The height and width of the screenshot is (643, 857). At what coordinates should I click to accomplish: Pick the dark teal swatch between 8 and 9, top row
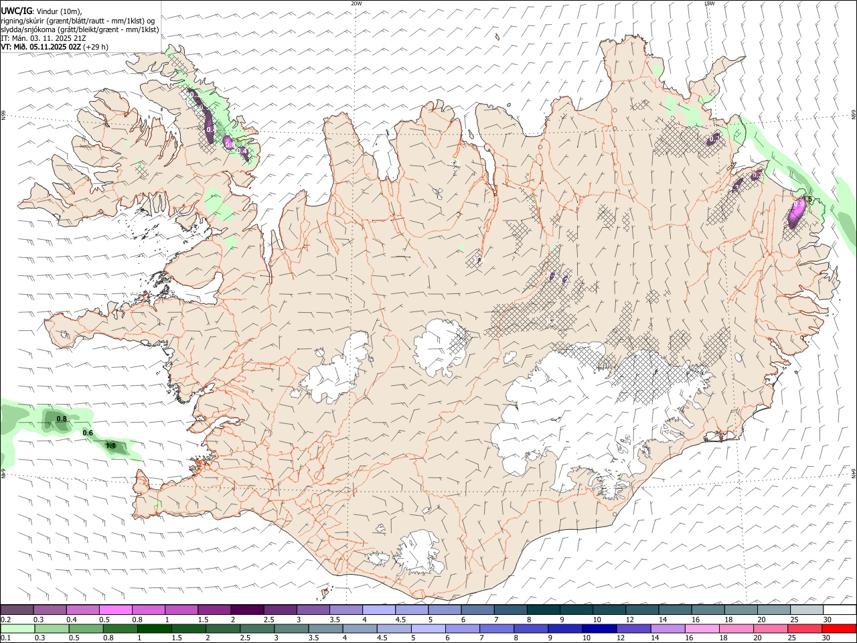543,610
